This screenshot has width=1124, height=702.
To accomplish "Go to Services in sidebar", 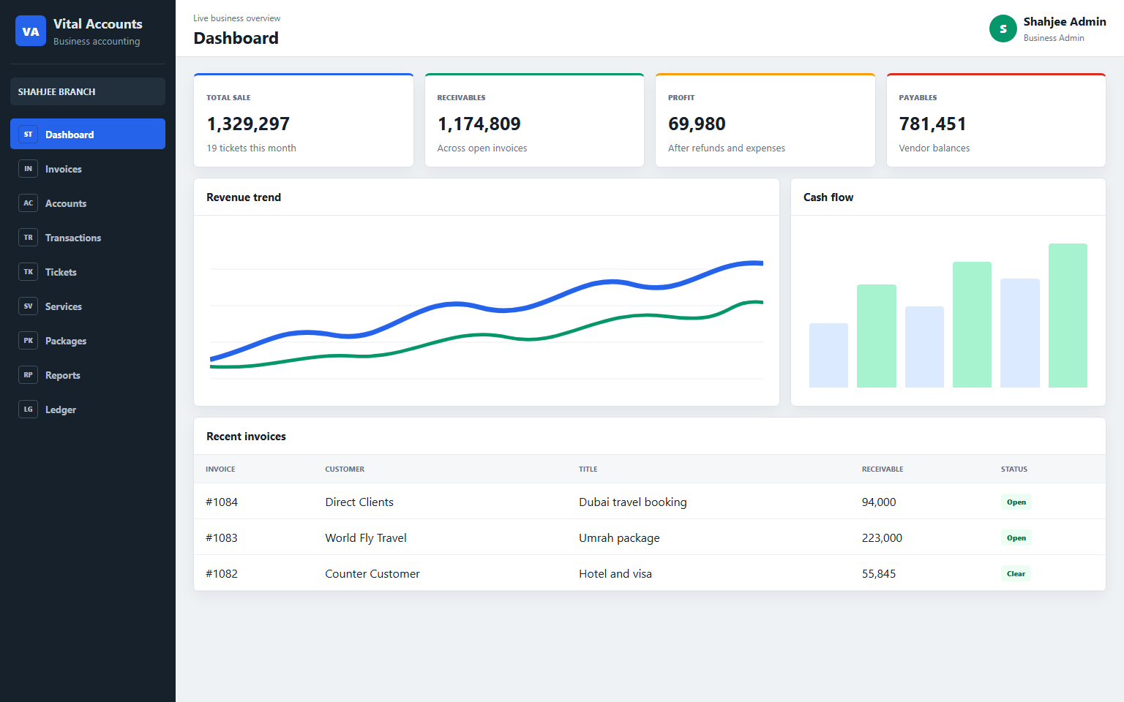I will point(88,306).
